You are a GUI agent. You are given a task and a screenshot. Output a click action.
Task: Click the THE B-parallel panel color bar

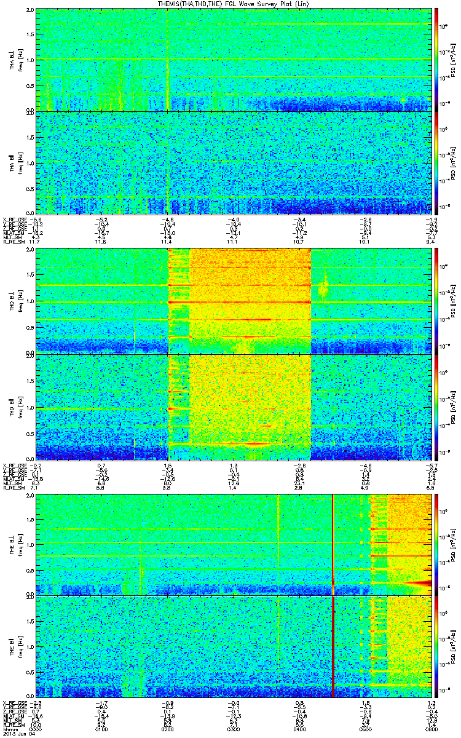(437, 647)
